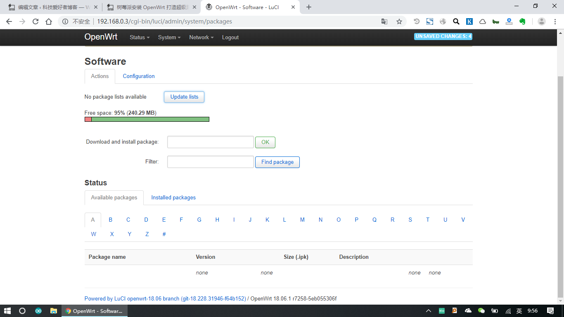
Task: Go to browser home via house icon
Action: [x=49, y=21]
